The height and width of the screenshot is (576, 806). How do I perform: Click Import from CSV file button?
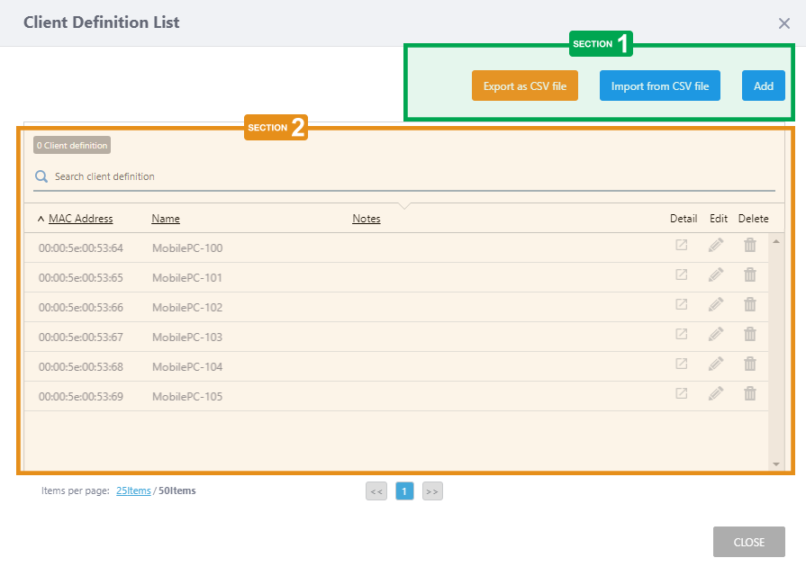659,86
